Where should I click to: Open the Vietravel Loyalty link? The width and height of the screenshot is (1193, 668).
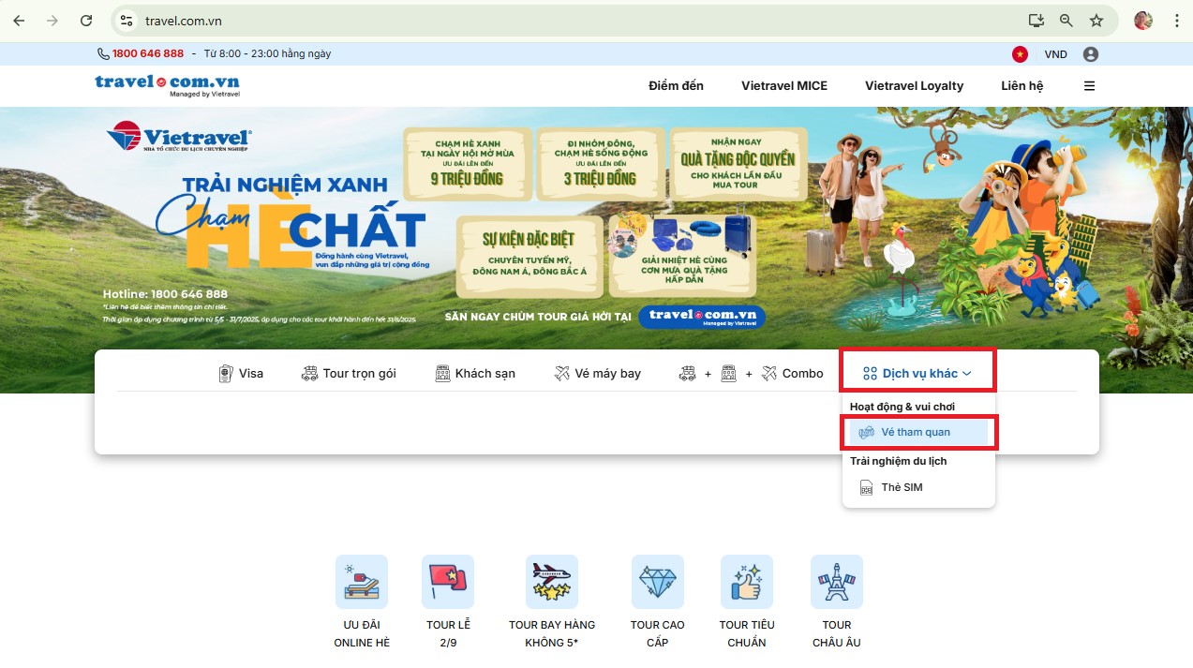(914, 85)
